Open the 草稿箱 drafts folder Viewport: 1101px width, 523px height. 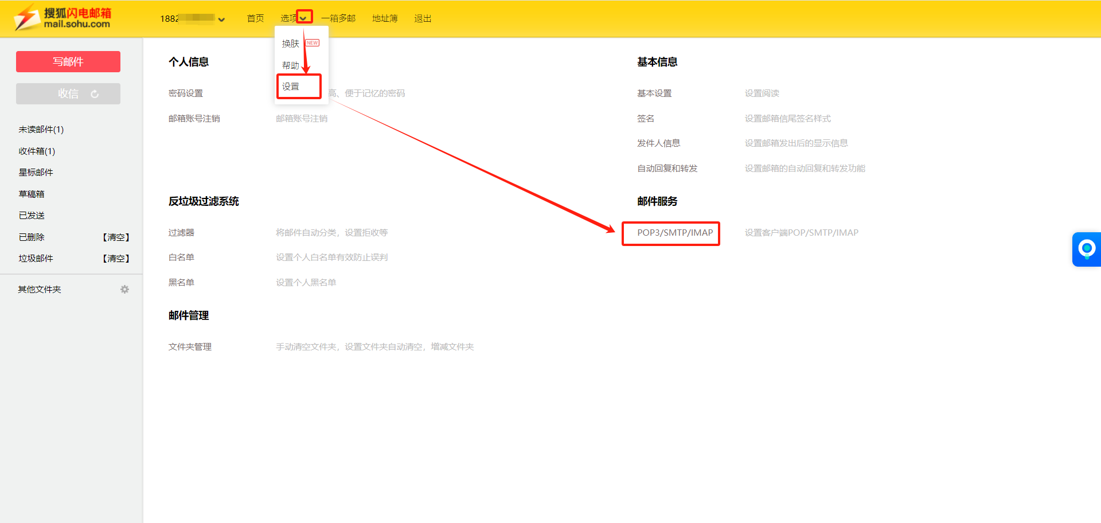32,194
